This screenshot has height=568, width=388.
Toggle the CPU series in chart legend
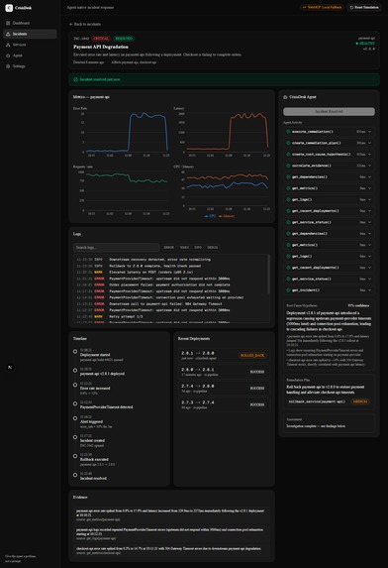[210, 216]
